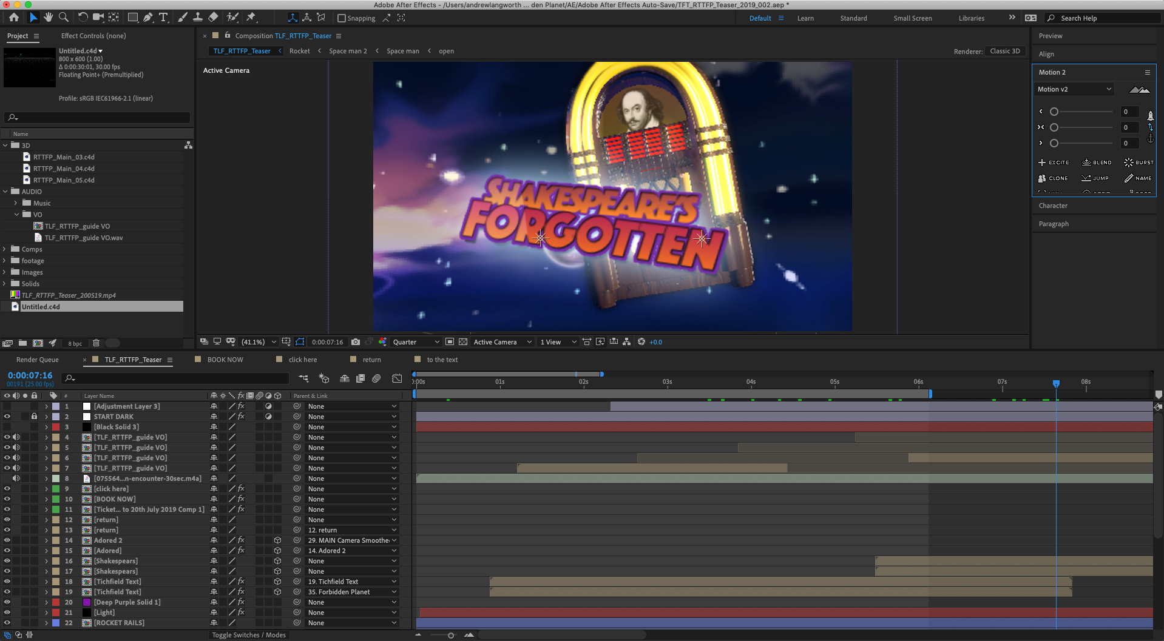Click Toggle Switches / Modes button
The height and width of the screenshot is (641, 1164).
pos(249,635)
